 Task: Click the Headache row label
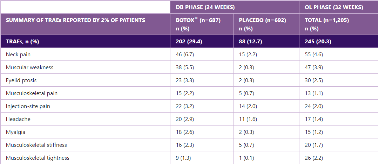[18, 119]
